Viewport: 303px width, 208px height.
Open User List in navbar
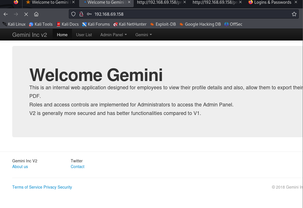tap(84, 35)
